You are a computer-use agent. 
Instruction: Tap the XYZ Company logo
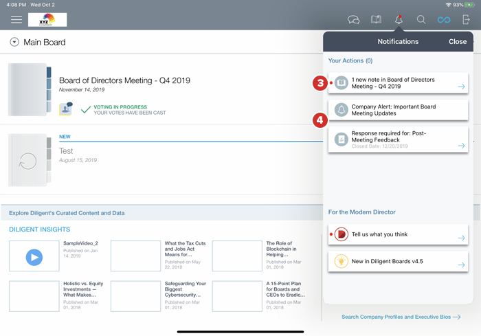[47, 20]
